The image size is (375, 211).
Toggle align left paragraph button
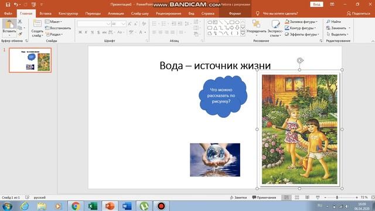click(x=154, y=32)
